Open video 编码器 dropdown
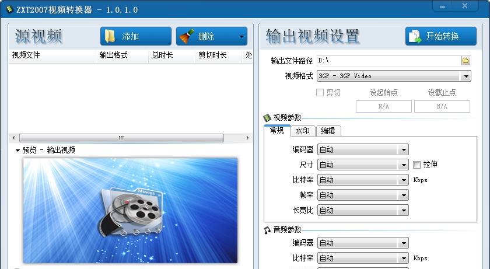490x269 pixels. 363,149
